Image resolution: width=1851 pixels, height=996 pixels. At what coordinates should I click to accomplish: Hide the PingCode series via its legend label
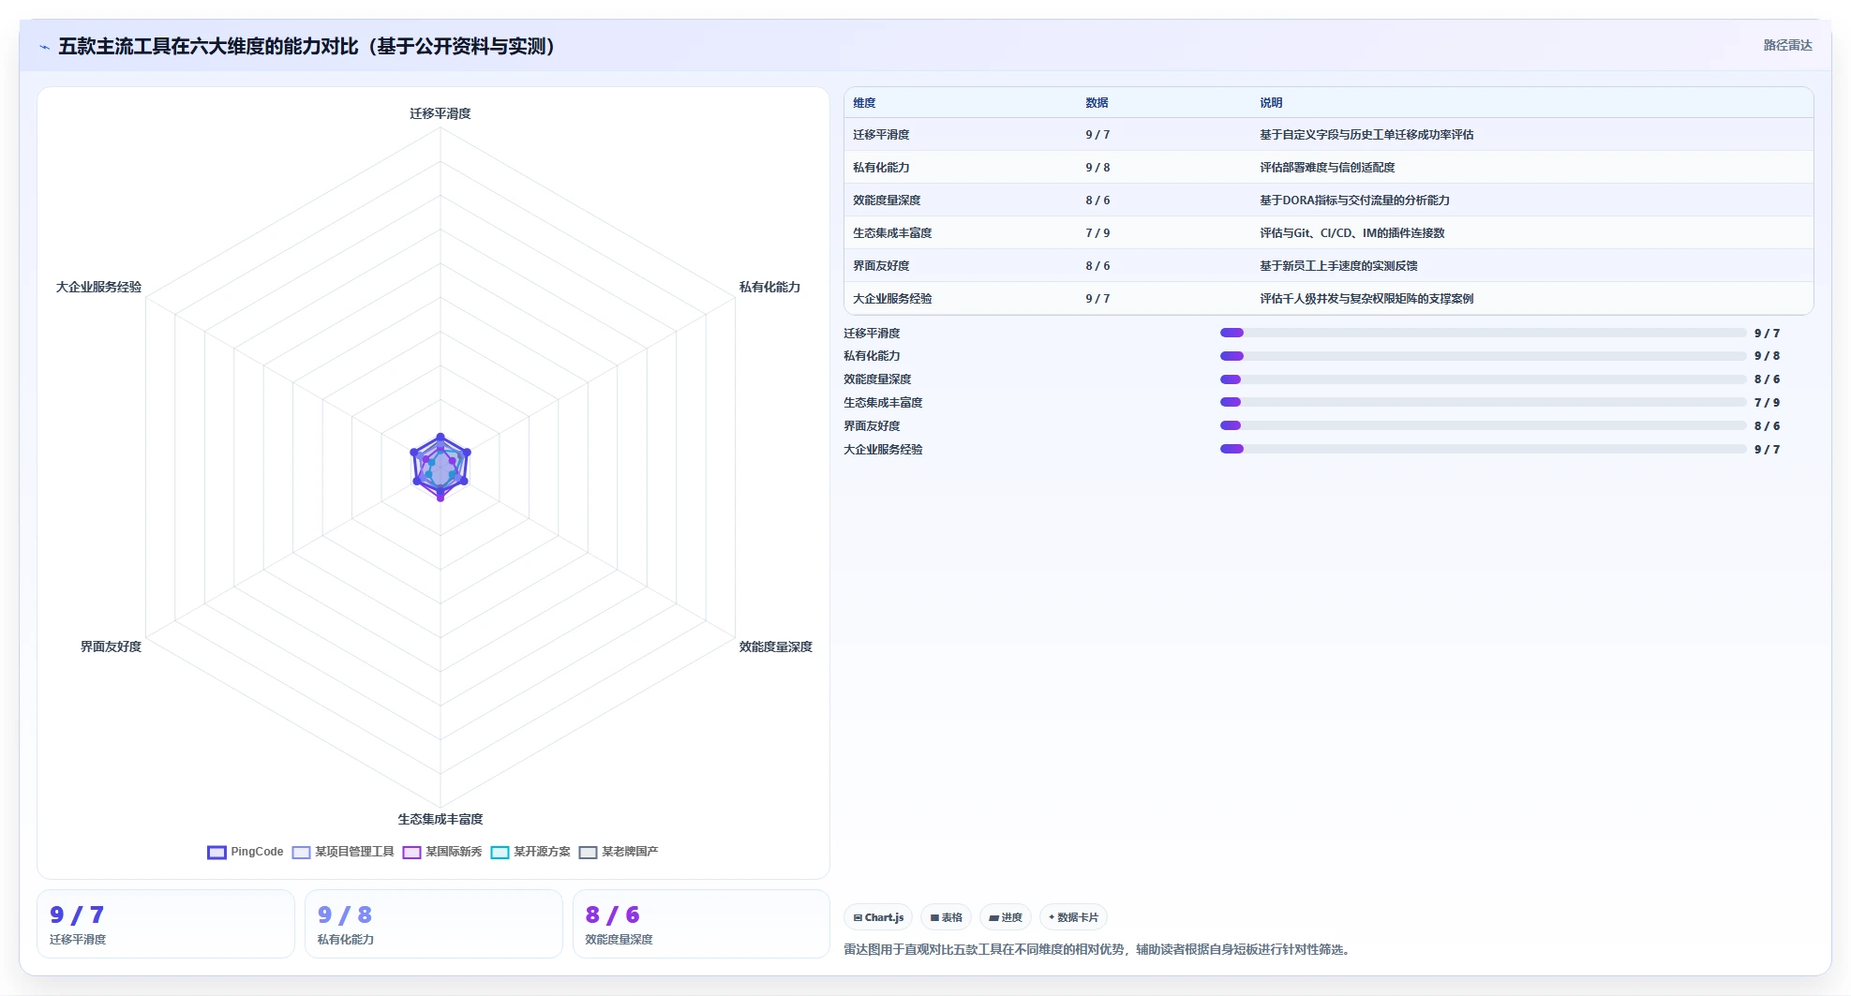tap(257, 852)
